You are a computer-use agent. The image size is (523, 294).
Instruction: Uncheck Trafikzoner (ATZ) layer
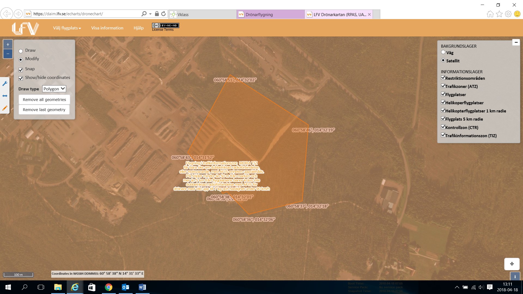[x=443, y=86]
